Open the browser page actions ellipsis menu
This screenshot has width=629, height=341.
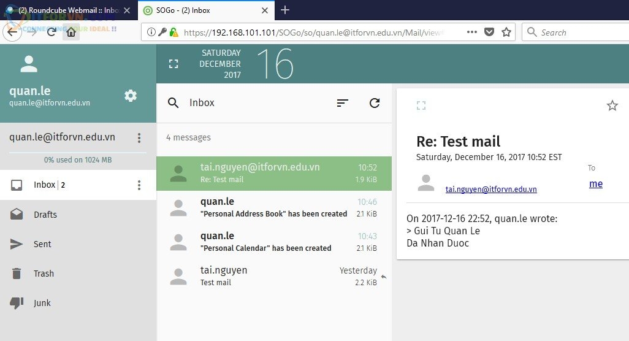pyautogui.click(x=471, y=33)
